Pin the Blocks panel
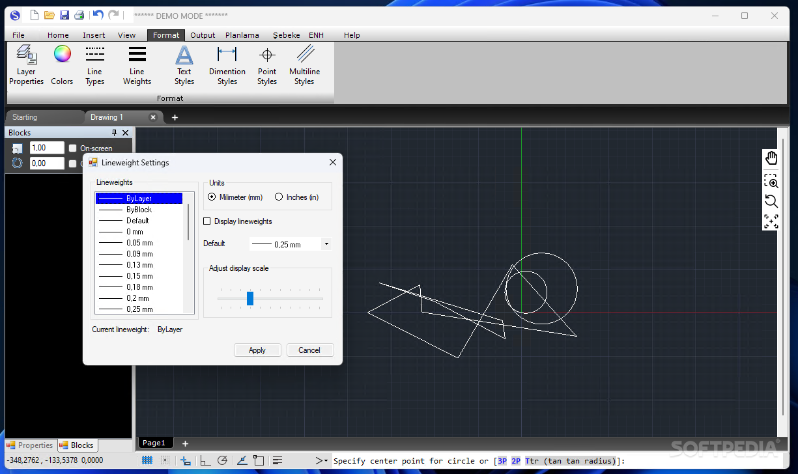The width and height of the screenshot is (798, 474). click(115, 133)
